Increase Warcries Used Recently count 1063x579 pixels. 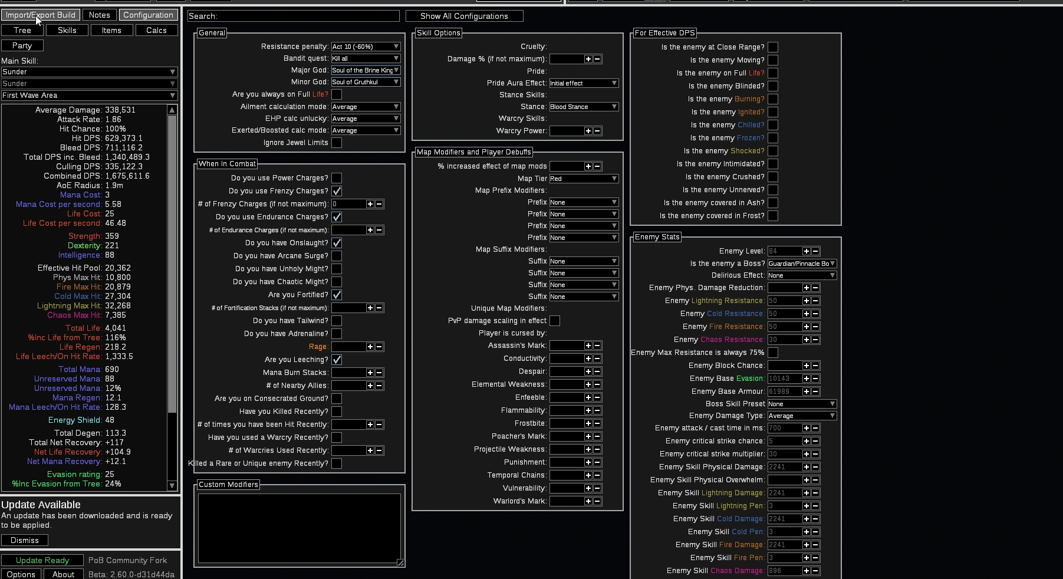click(x=370, y=450)
